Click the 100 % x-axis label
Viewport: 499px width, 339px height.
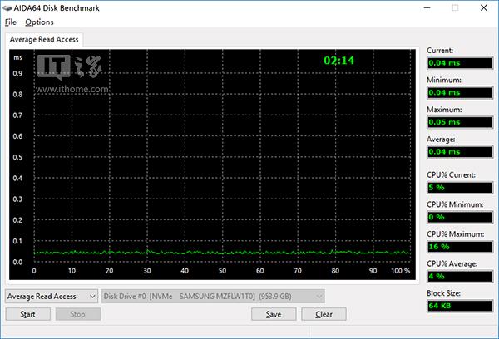400,271
